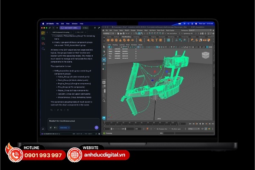Click the send arrow button in chat

coord(96,127)
